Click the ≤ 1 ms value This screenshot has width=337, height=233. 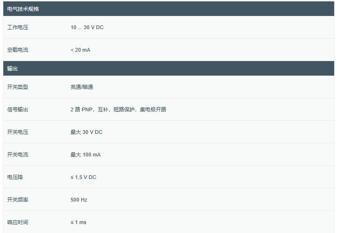(79, 222)
